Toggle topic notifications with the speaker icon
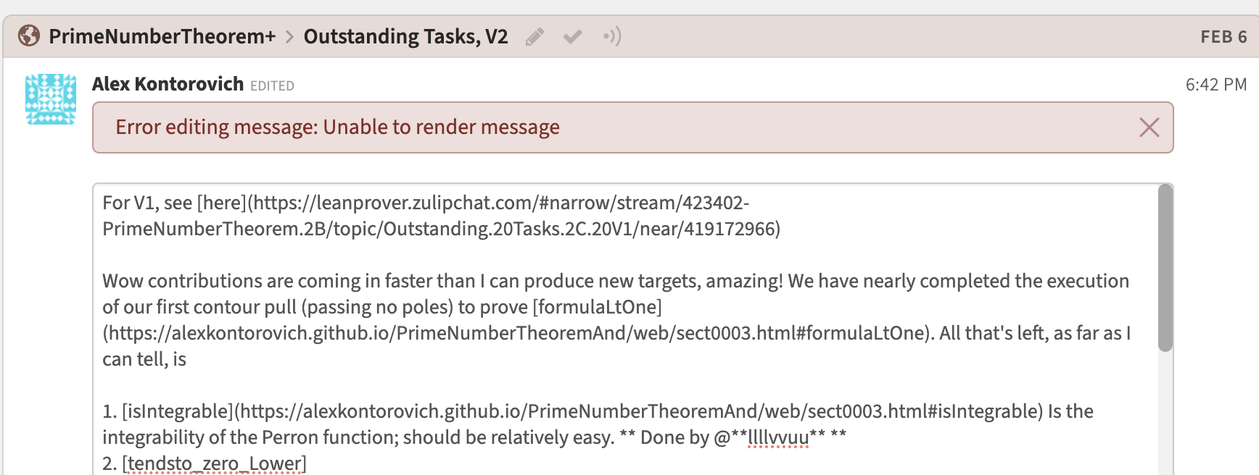The image size is (1259, 475). pos(612,36)
